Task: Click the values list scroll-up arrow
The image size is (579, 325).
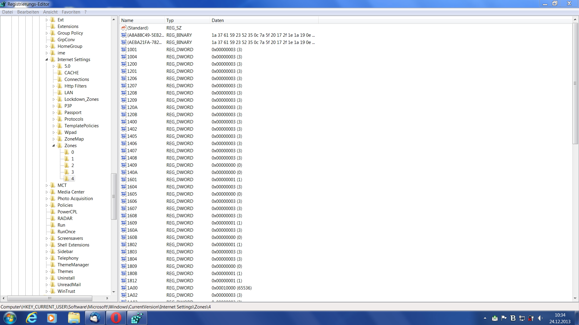Action: (575, 19)
